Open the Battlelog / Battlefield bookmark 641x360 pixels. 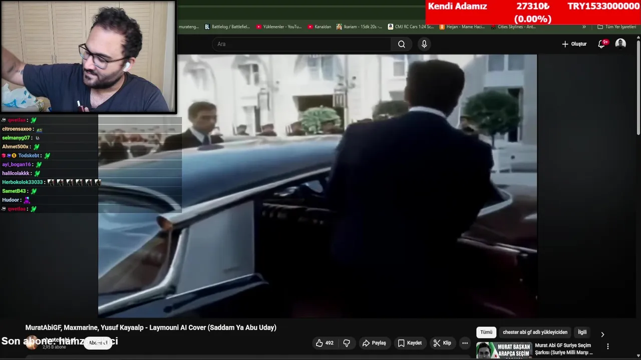(x=227, y=27)
